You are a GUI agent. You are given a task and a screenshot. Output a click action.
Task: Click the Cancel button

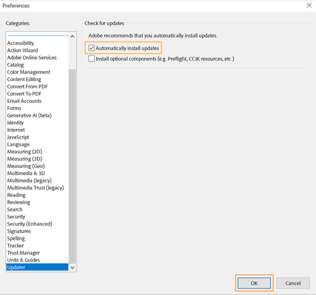293,283
